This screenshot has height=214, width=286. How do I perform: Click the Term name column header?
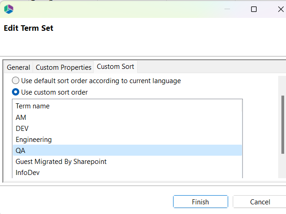point(33,106)
